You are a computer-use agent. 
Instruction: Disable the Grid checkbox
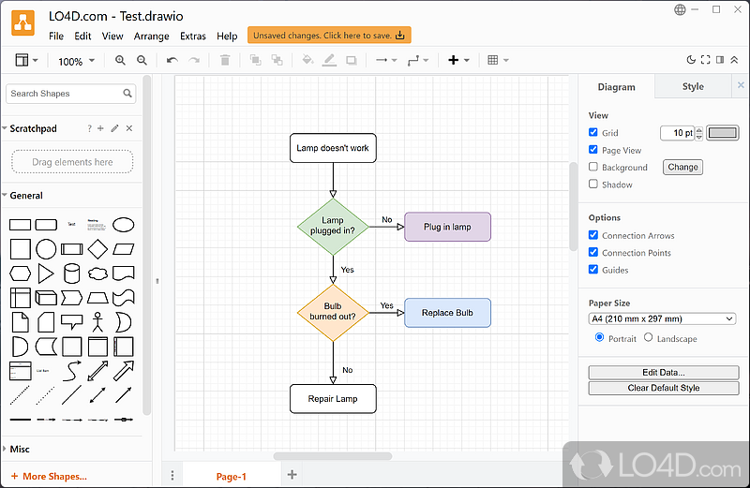593,133
